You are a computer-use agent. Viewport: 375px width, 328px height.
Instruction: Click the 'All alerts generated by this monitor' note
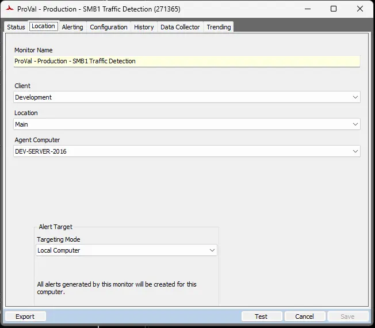[x=117, y=288]
